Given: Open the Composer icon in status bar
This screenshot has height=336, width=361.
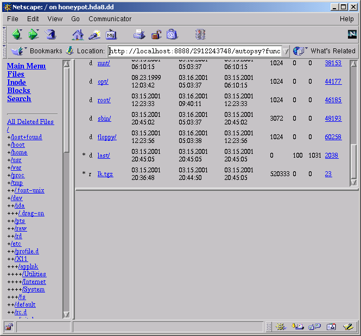Looking at the screenshot, I should [348, 327].
